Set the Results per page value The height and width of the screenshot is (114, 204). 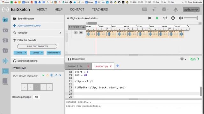pyautogui.click(x=36, y=97)
